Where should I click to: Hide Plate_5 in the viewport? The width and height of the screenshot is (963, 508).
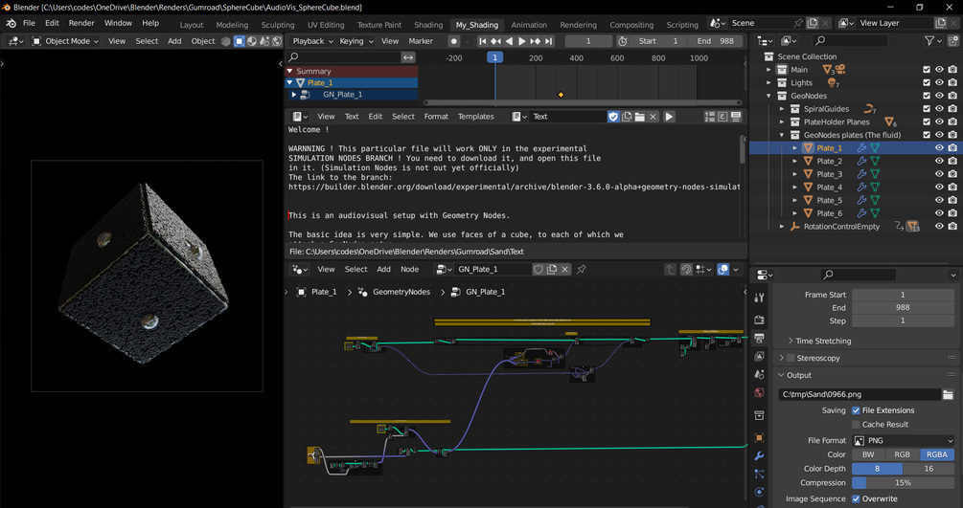[939, 200]
